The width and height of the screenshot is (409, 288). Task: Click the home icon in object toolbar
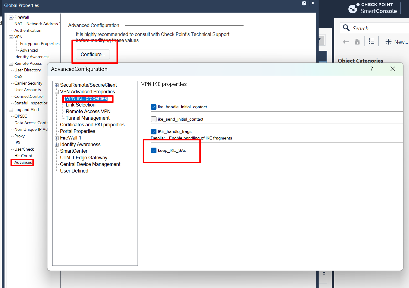[357, 42]
